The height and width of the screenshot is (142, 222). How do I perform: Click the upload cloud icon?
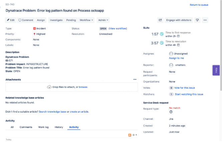pyautogui.click(x=49, y=87)
